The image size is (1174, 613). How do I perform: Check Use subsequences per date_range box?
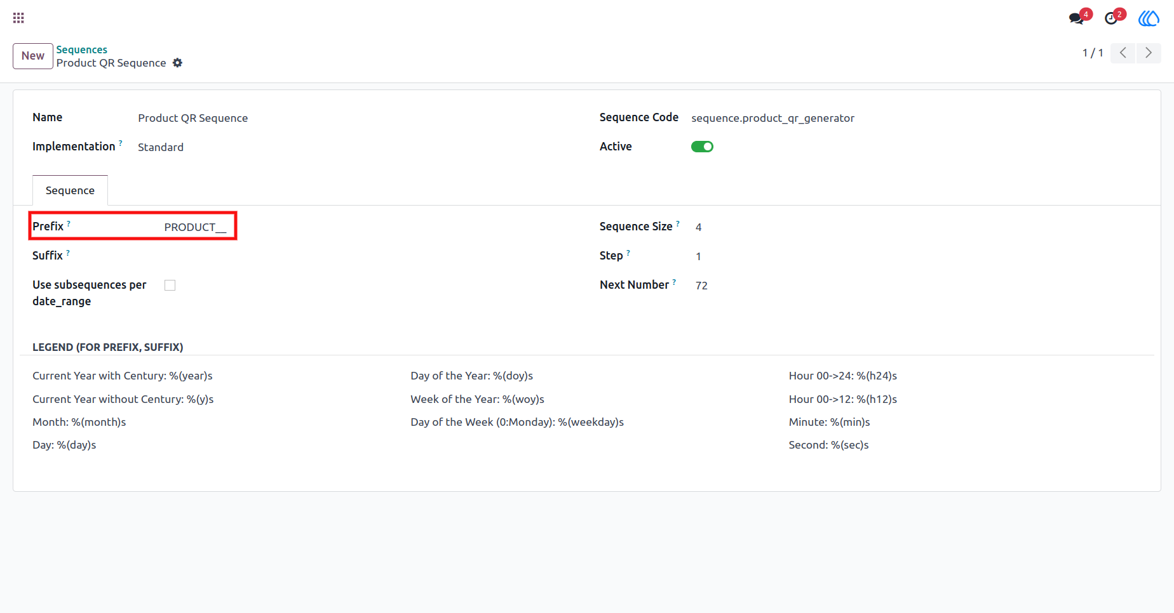click(x=170, y=286)
